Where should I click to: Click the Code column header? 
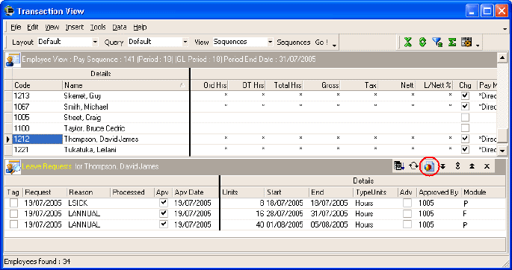[37, 85]
